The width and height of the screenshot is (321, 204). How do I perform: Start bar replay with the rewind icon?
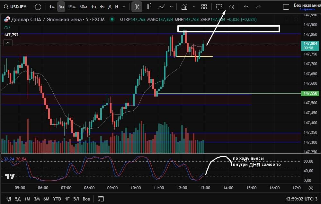click(x=231, y=7)
